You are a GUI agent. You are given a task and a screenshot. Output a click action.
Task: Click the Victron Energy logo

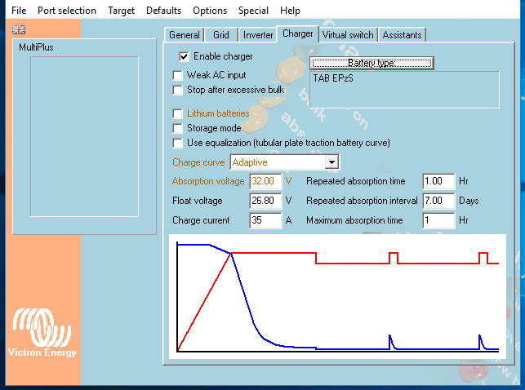click(x=42, y=332)
